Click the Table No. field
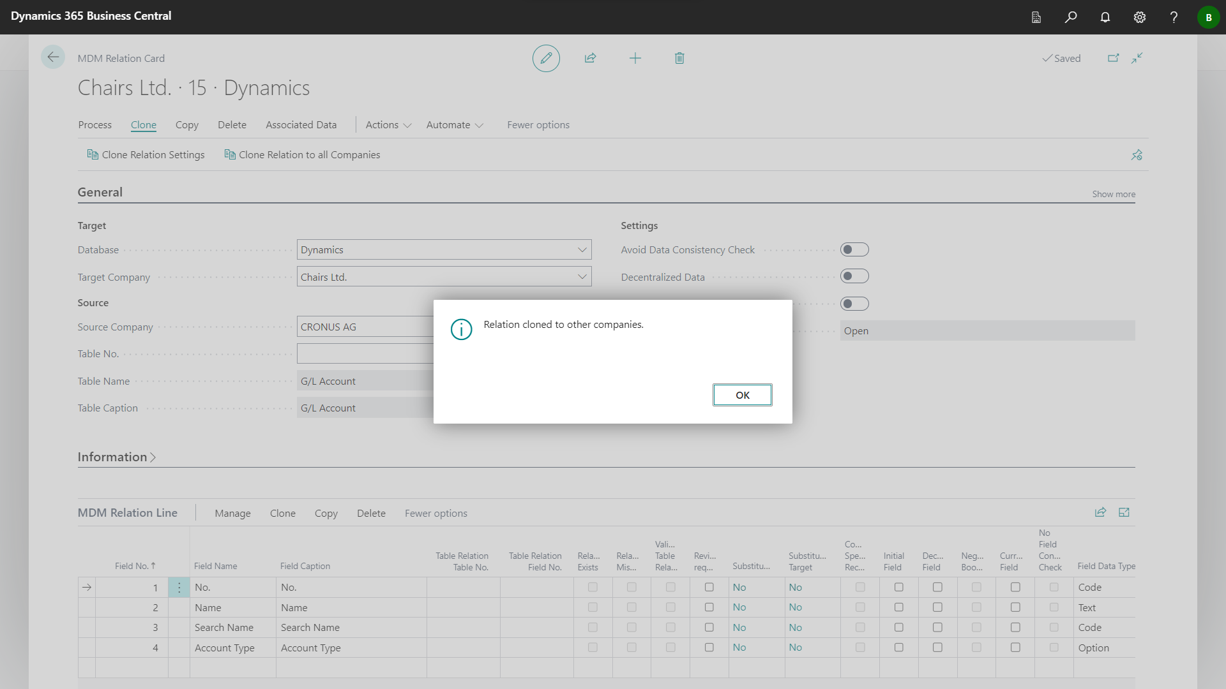Screen dimensions: 1226x689 point(365,353)
